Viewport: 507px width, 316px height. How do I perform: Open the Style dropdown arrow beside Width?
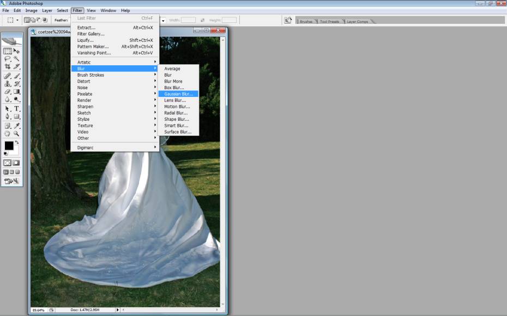pyautogui.click(x=164, y=20)
